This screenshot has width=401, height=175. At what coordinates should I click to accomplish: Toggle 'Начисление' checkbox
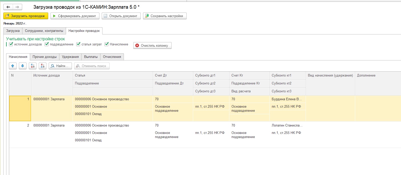click(x=107, y=44)
